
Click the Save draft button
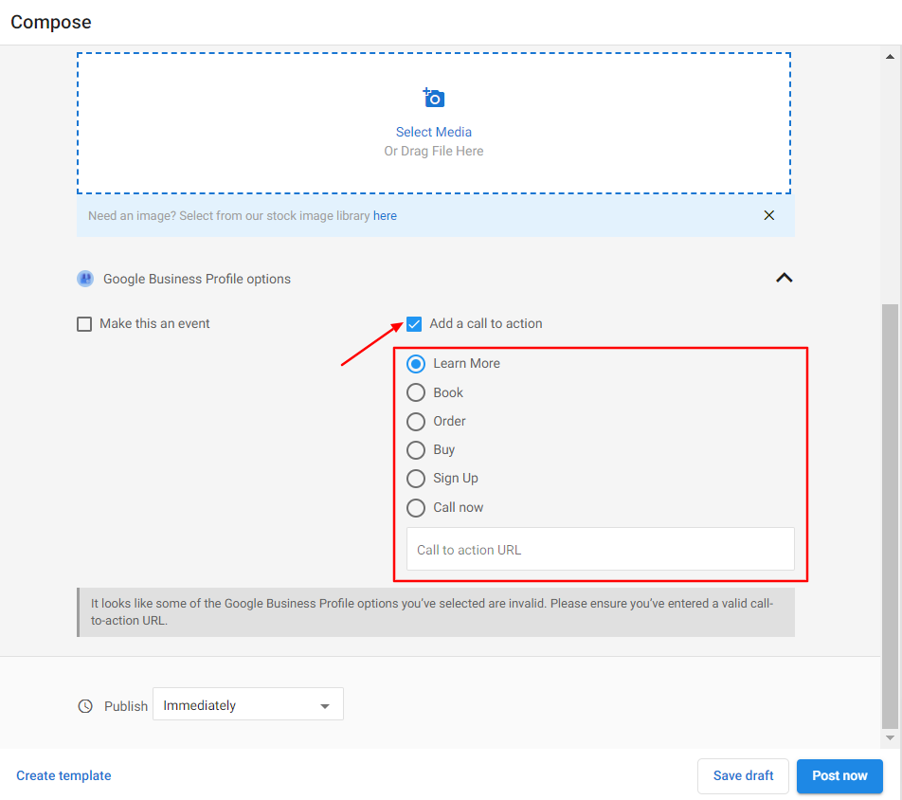coord(743,775)
